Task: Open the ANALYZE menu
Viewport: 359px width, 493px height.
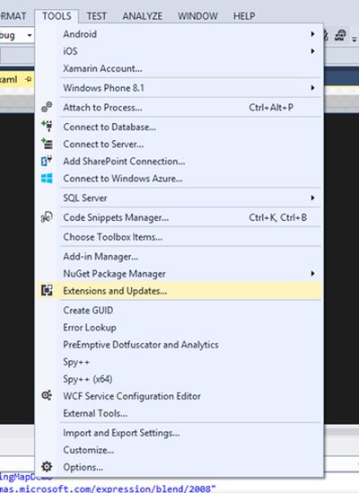Action: pos(143,16)
